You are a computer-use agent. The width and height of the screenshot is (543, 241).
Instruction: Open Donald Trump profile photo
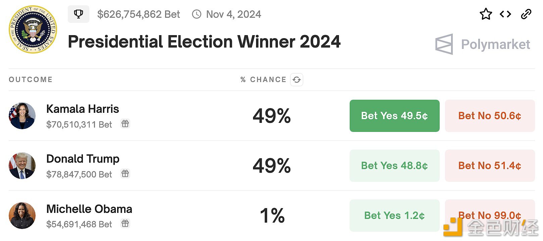22,166
